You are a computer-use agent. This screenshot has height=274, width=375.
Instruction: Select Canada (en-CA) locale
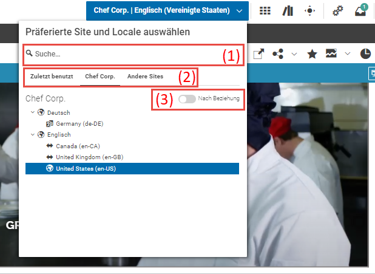click(x=78, y=146)
